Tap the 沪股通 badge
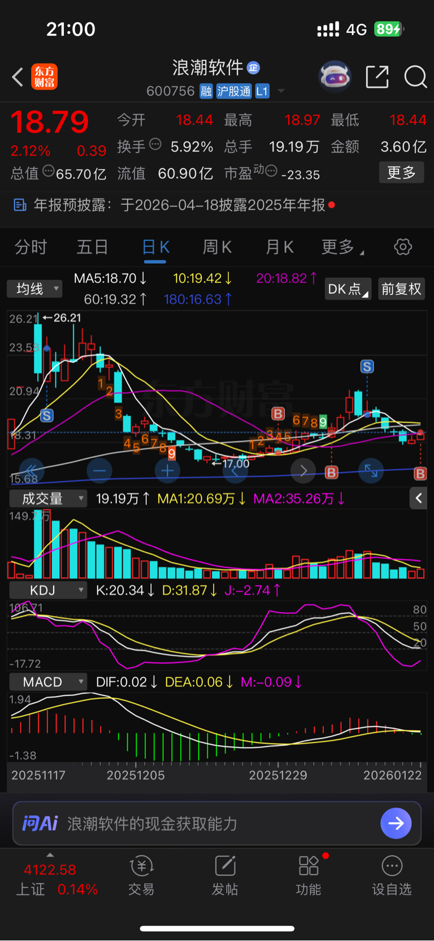Viewport: 434px width, 941px height. point(234,91)
